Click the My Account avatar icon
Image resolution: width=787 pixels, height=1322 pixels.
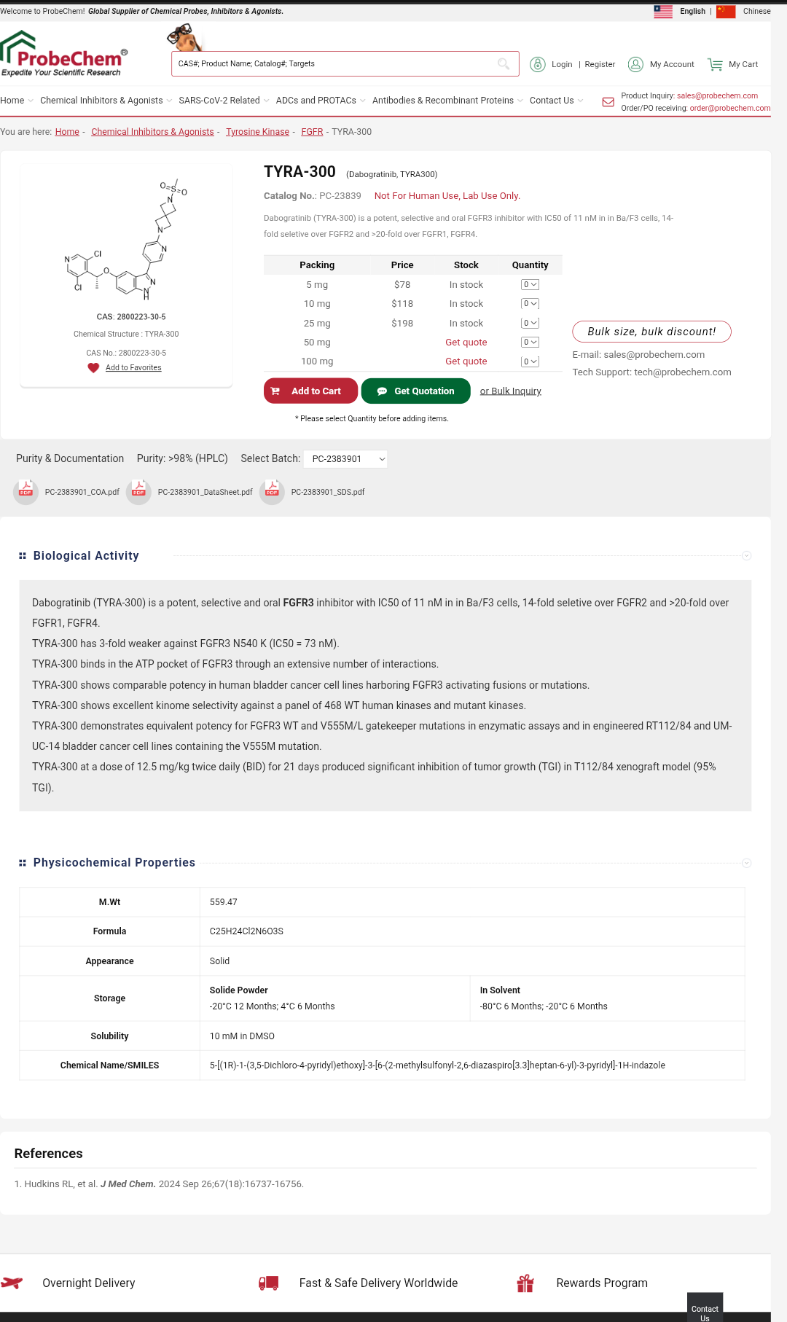coord(635,64)
